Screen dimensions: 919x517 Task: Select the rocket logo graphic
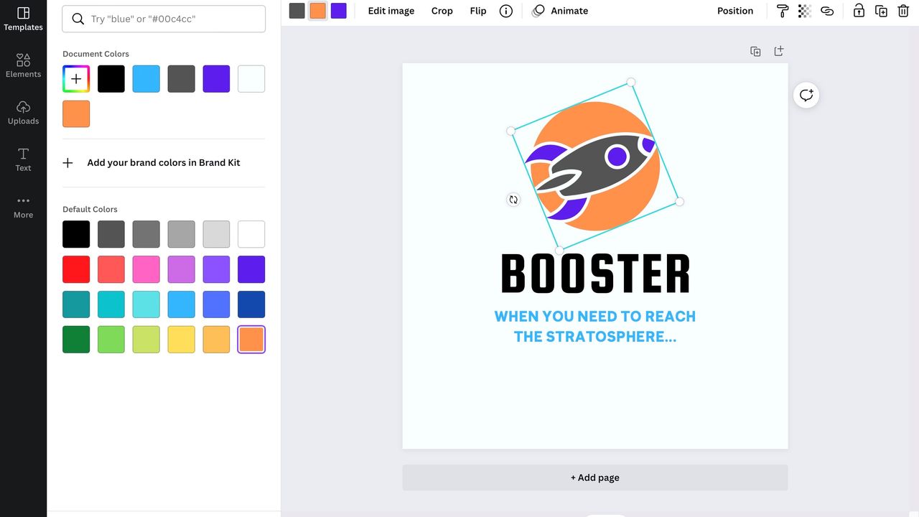(x=594, y=167)
